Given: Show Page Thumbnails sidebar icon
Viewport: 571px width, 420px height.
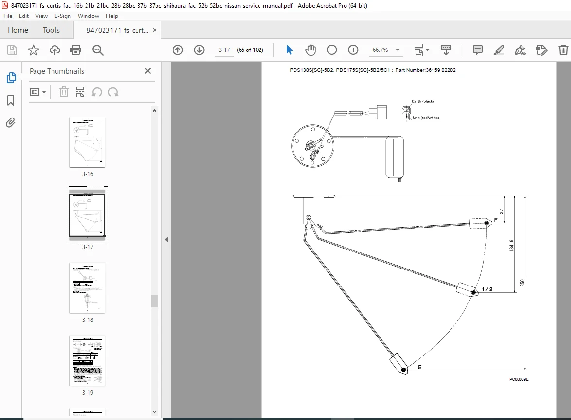Looking at the screenshot, I should (x=11, y=78).
